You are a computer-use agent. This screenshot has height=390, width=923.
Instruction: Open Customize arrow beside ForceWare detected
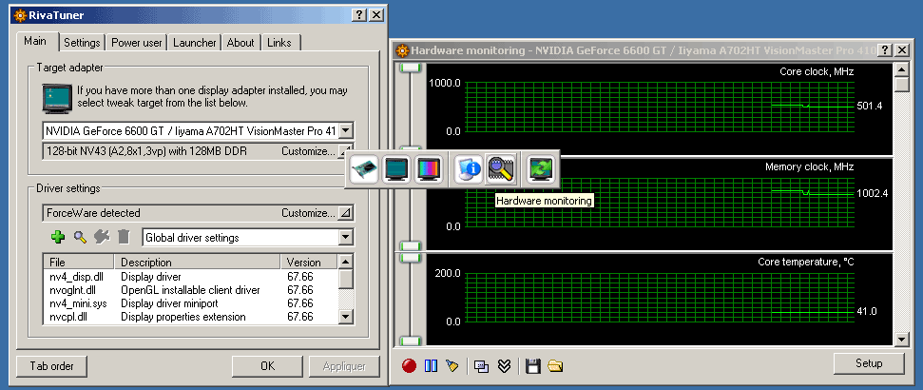coord(347,213)
